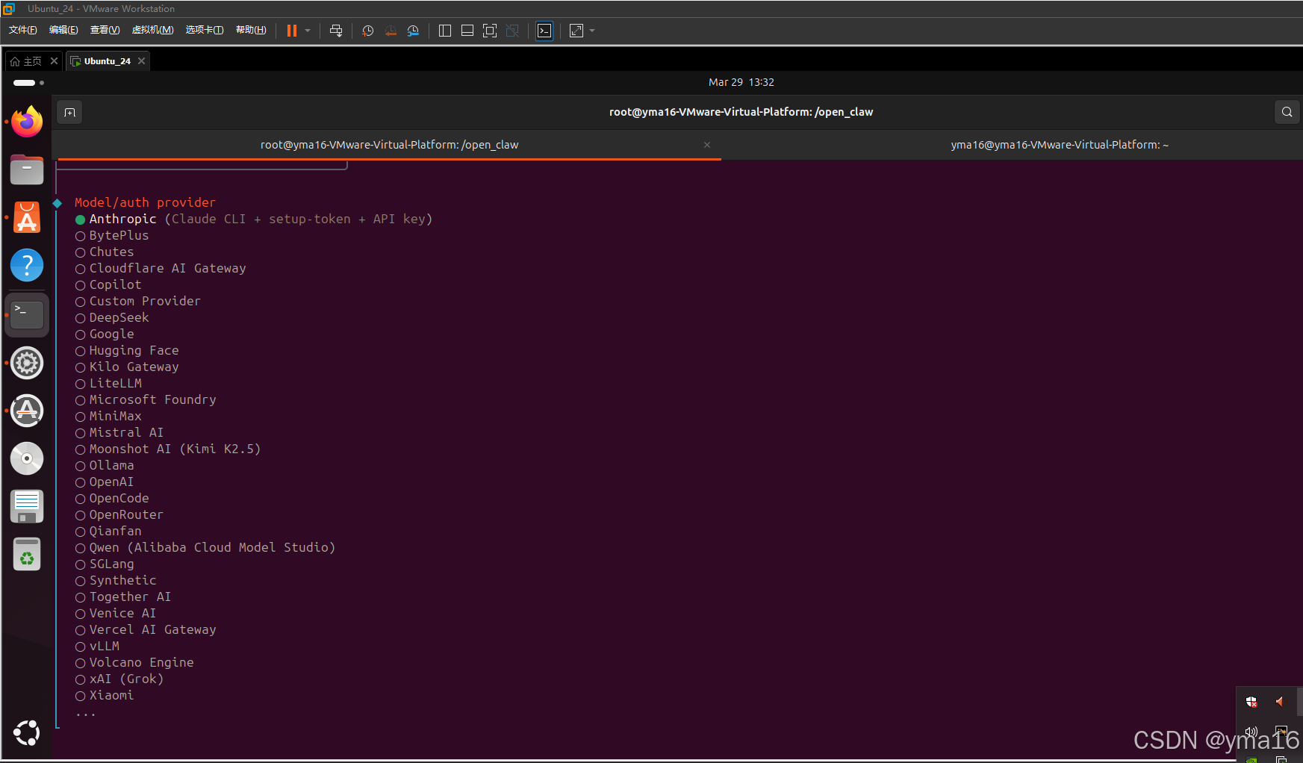The width and height of the screenshot is (1303, 763).
Task: Click the Activities workspace indicator
Action: click(28, 82)
